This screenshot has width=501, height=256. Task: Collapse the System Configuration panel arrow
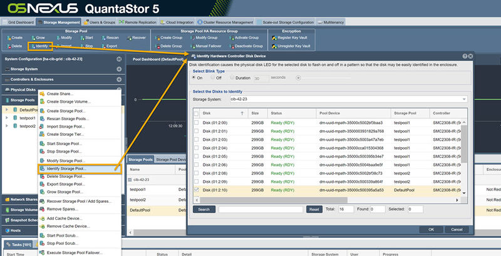pos(119,59)
